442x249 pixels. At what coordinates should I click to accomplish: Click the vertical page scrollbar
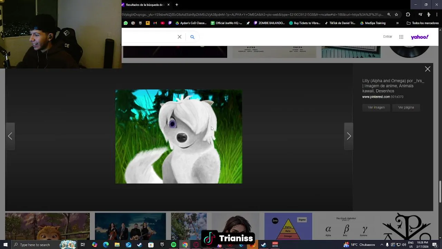(x=440, y=191)
